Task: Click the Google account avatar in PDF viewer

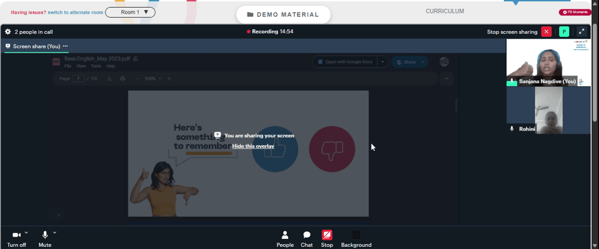Action: [x=444, y=62]
